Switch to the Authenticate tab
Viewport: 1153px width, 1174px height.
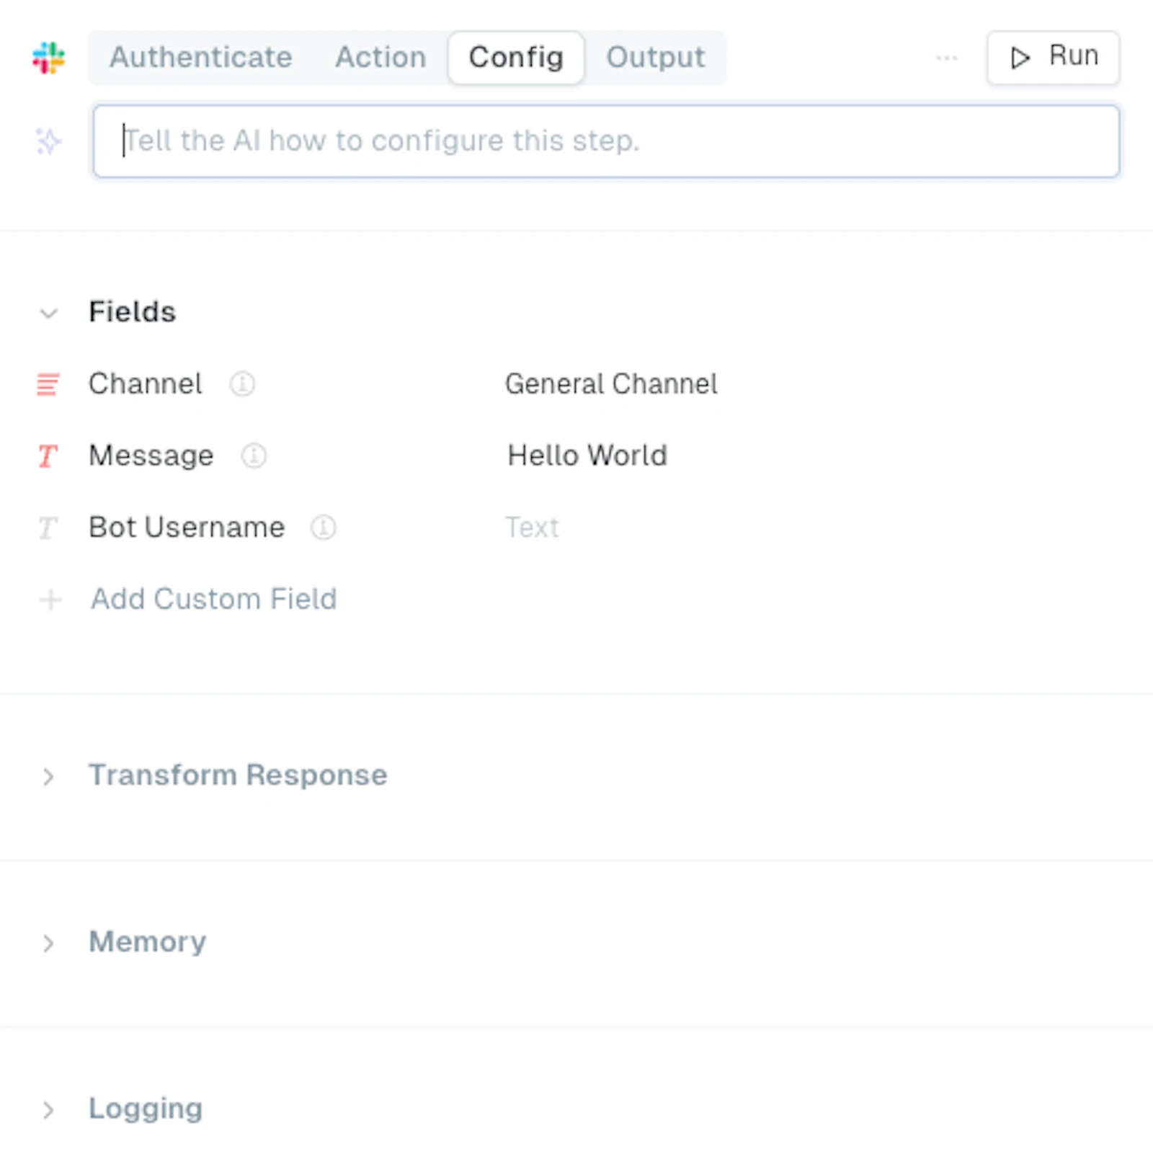tap(201, 57)
